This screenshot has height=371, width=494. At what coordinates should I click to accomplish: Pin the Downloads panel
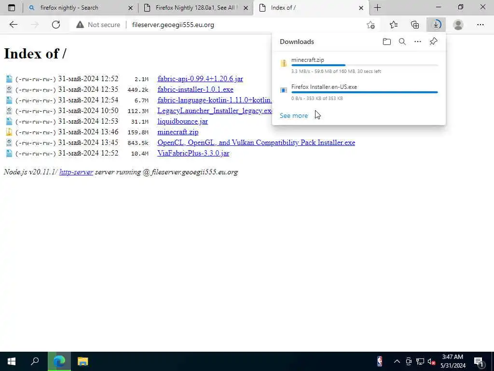tap(433, 42)
